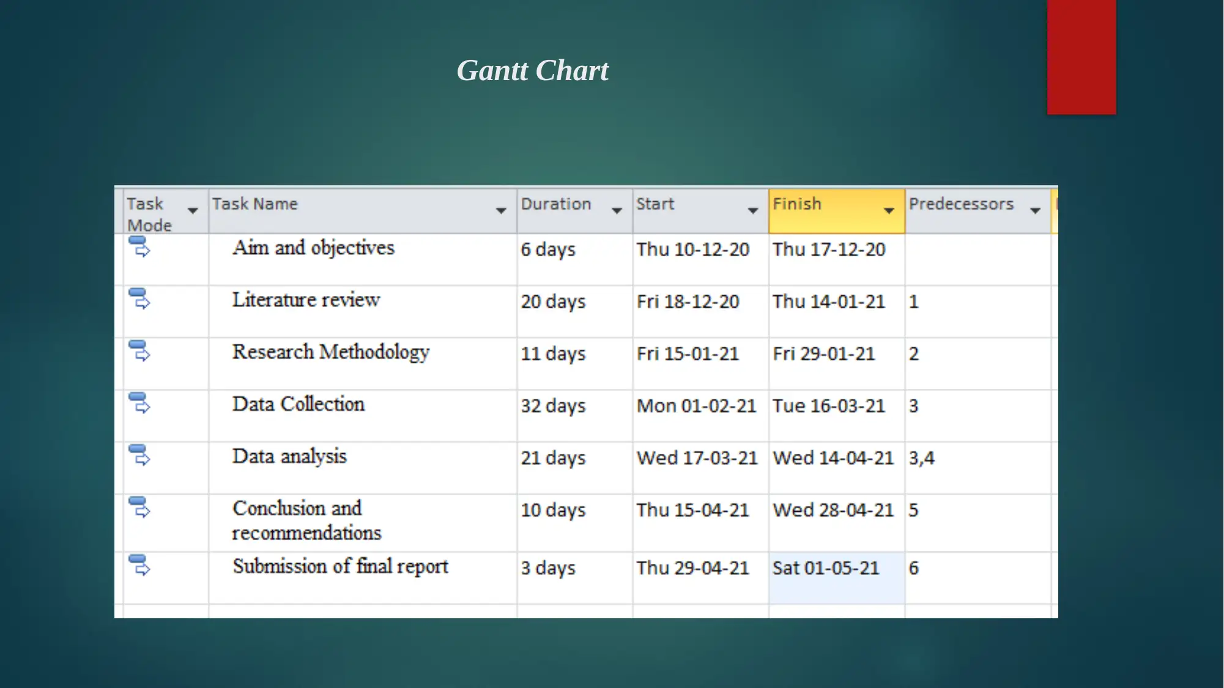Viewport: 1224px width, 688px height.
Task: Click start date 'Mon 01-02-21'
Action: pos(696,405)
